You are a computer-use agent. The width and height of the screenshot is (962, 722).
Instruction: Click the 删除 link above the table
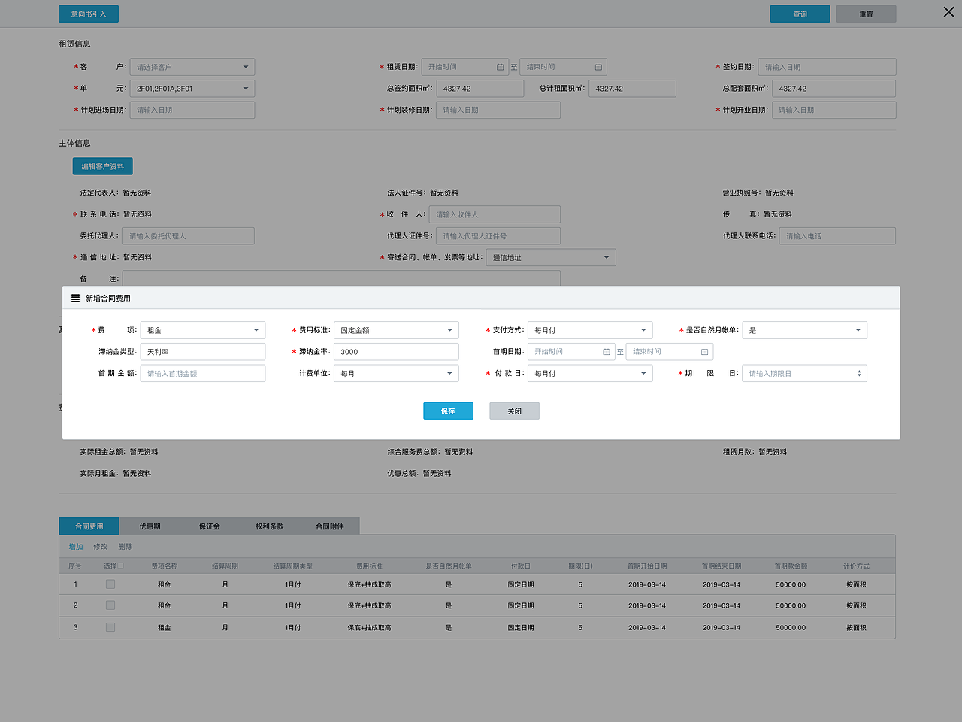[126, 547]
